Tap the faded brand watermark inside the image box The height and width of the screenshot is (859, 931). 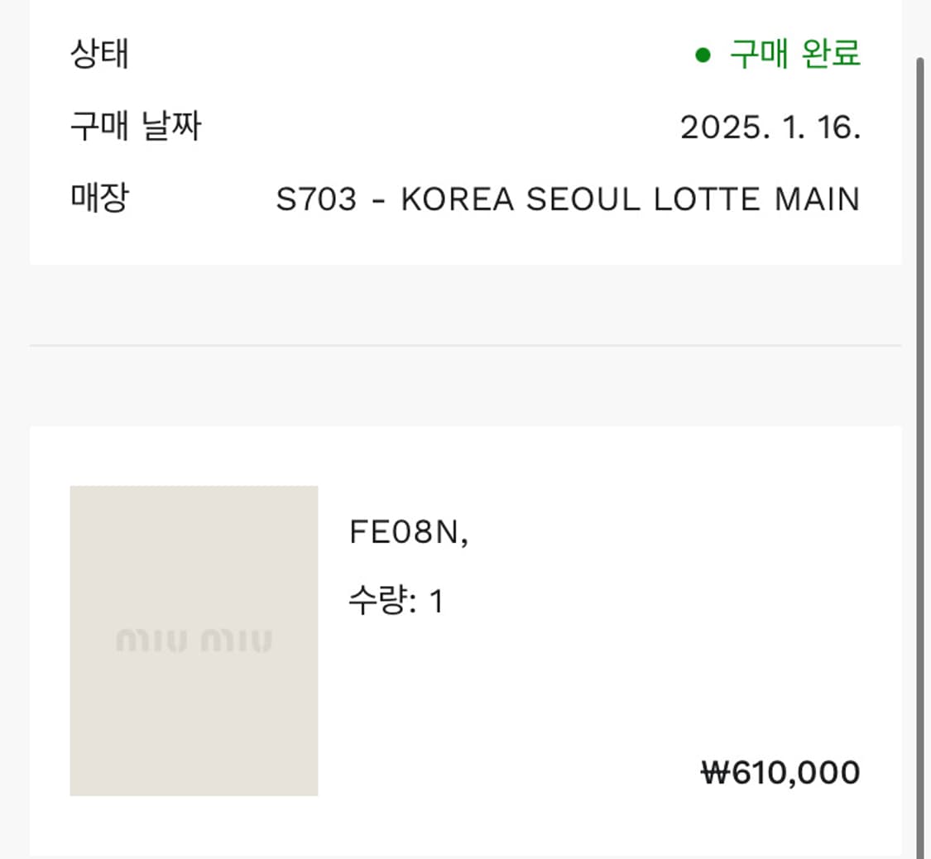click(x=194, y=639)
